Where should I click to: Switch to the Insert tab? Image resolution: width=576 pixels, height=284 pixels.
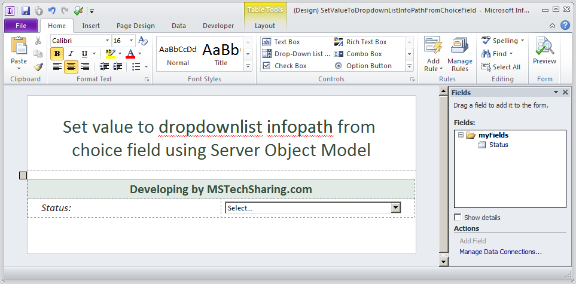[x=91, y=26]
